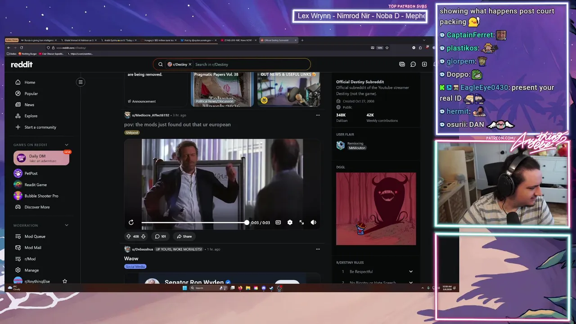Replay the video with replay button
Viewport: 576px width, 324px height.
pos(131,222)
